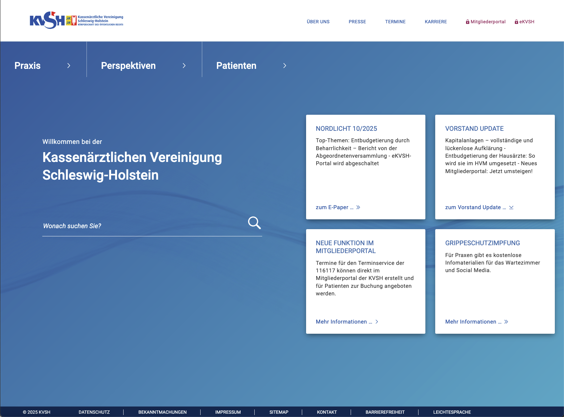
Task: Click the lock icon beside eKVSH
Action: coord(516,22)
